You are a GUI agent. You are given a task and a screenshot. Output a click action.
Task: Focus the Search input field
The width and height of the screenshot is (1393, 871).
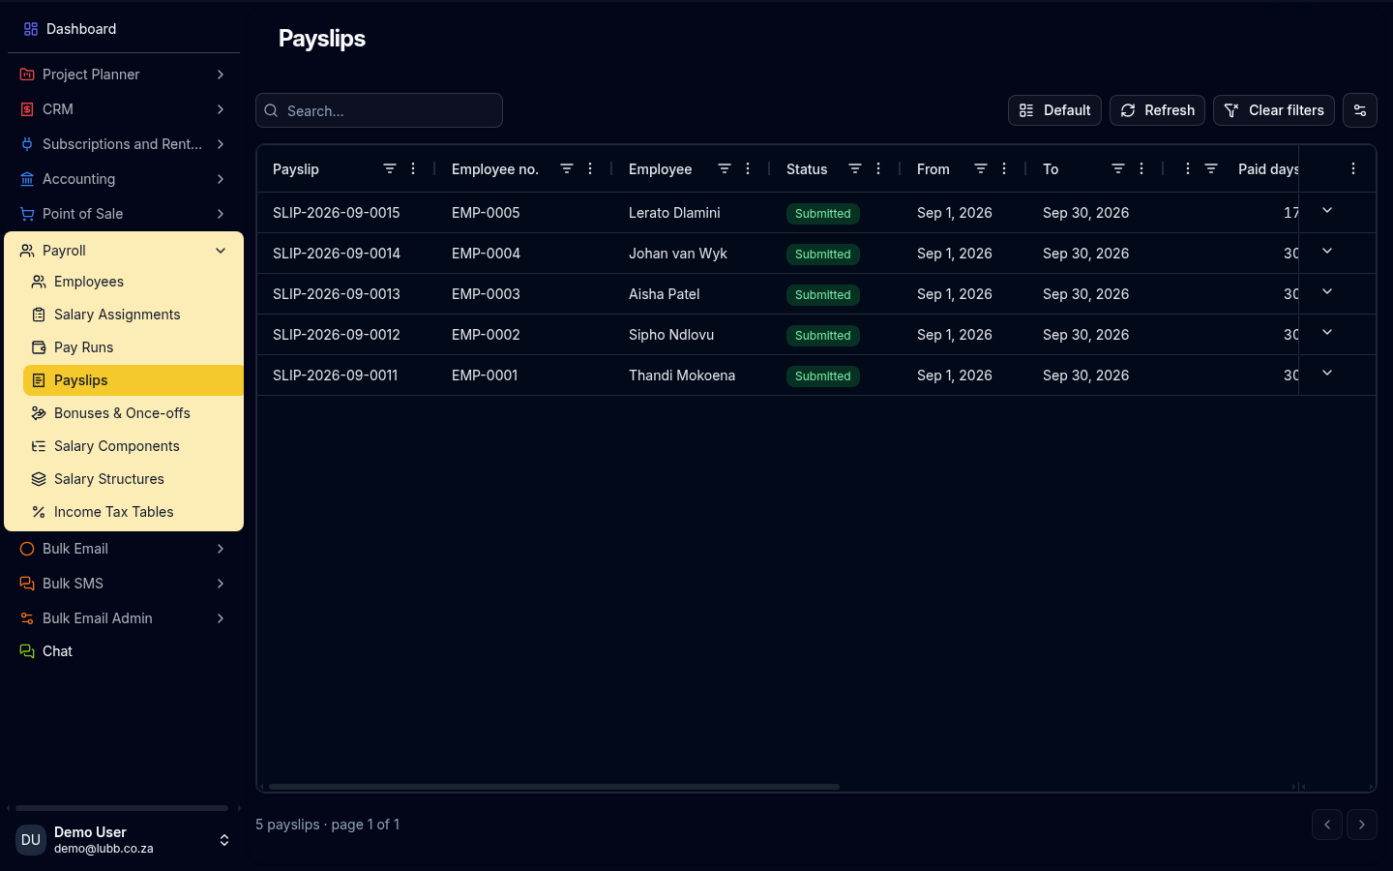[x=379, y=110]
